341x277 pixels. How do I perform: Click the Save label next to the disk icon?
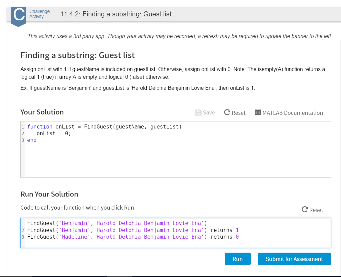[208, 112]
